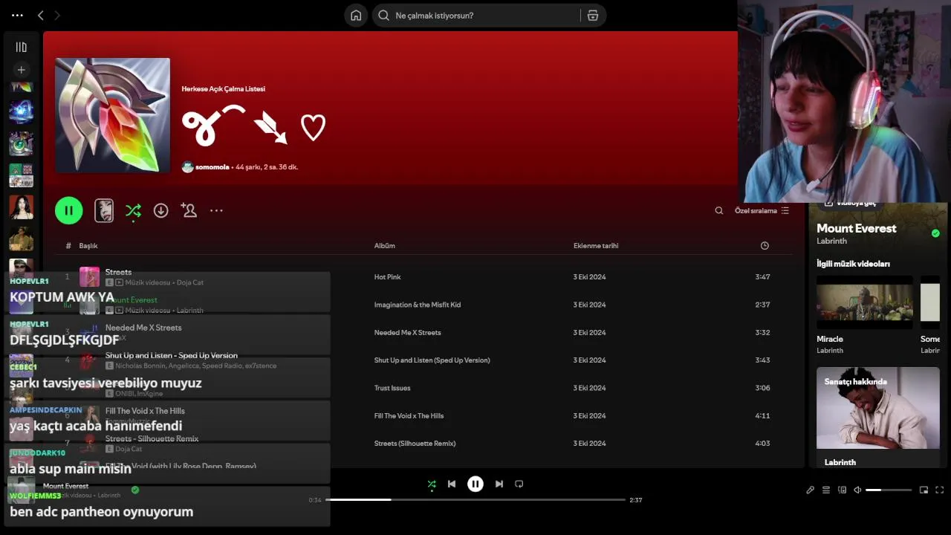
Task: Open row 3 'Needed Me X Streets' track title
Action: pyautogui.click(x=143, y=328)
